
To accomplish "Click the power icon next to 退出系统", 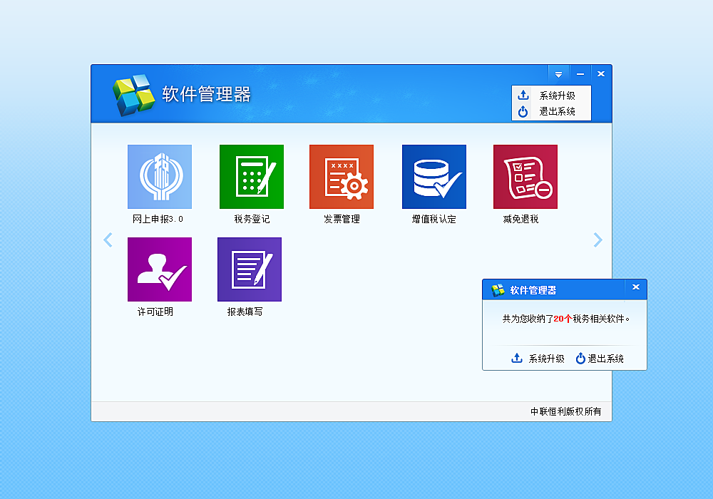I will pos(524,113).
